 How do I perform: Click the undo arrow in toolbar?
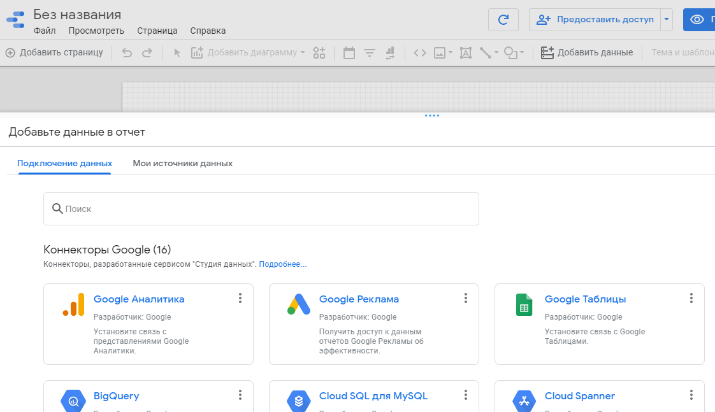click(x=127, y=53)
